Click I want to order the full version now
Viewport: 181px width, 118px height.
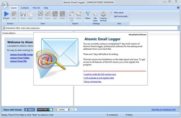click(x=100, y=74)
